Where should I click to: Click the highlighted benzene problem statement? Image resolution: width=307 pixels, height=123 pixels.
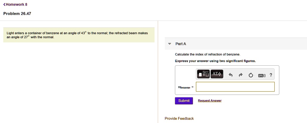[77, 35]
